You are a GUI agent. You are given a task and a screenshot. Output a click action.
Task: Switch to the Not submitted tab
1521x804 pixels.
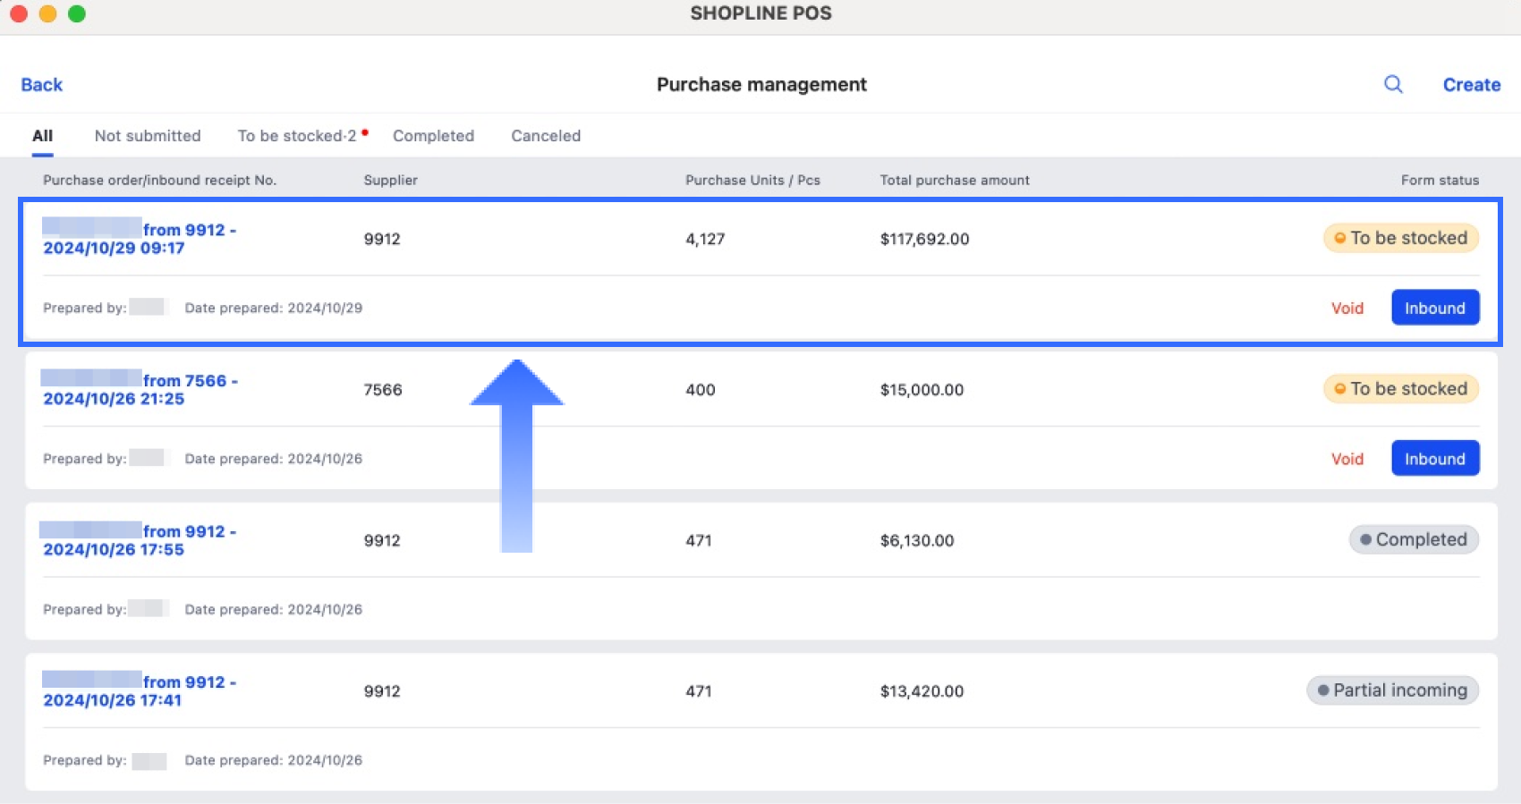pos(148,136)
